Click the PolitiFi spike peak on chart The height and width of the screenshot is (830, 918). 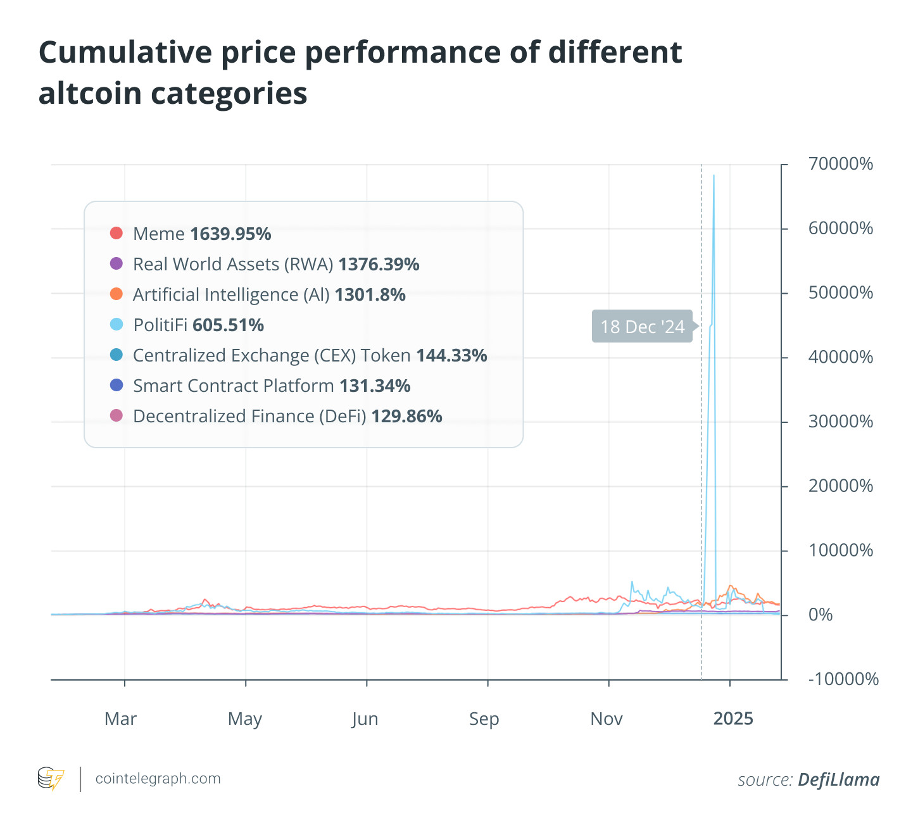click(714, 175)
